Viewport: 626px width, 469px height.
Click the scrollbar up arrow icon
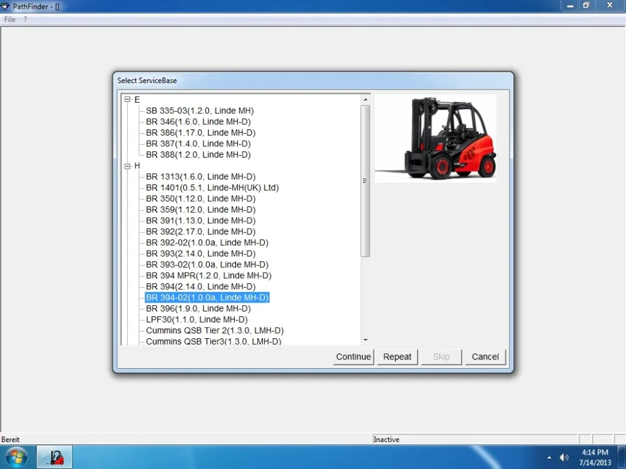365,98
